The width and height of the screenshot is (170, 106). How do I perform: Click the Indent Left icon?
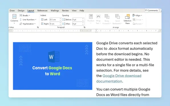(42, 20)
